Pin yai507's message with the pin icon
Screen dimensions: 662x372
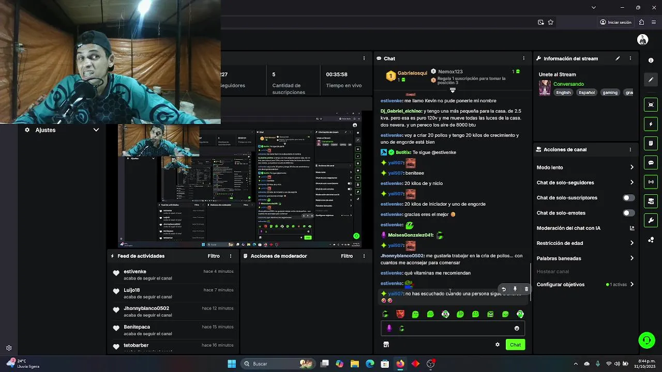pos(515,289)
